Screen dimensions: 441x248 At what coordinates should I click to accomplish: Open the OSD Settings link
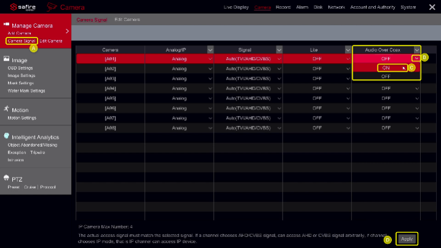[21, 68]
